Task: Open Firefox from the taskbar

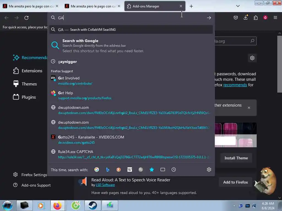Action: [58, 206]
